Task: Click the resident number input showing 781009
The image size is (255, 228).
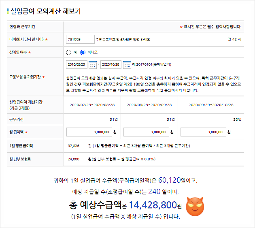Action: (80, 39)
